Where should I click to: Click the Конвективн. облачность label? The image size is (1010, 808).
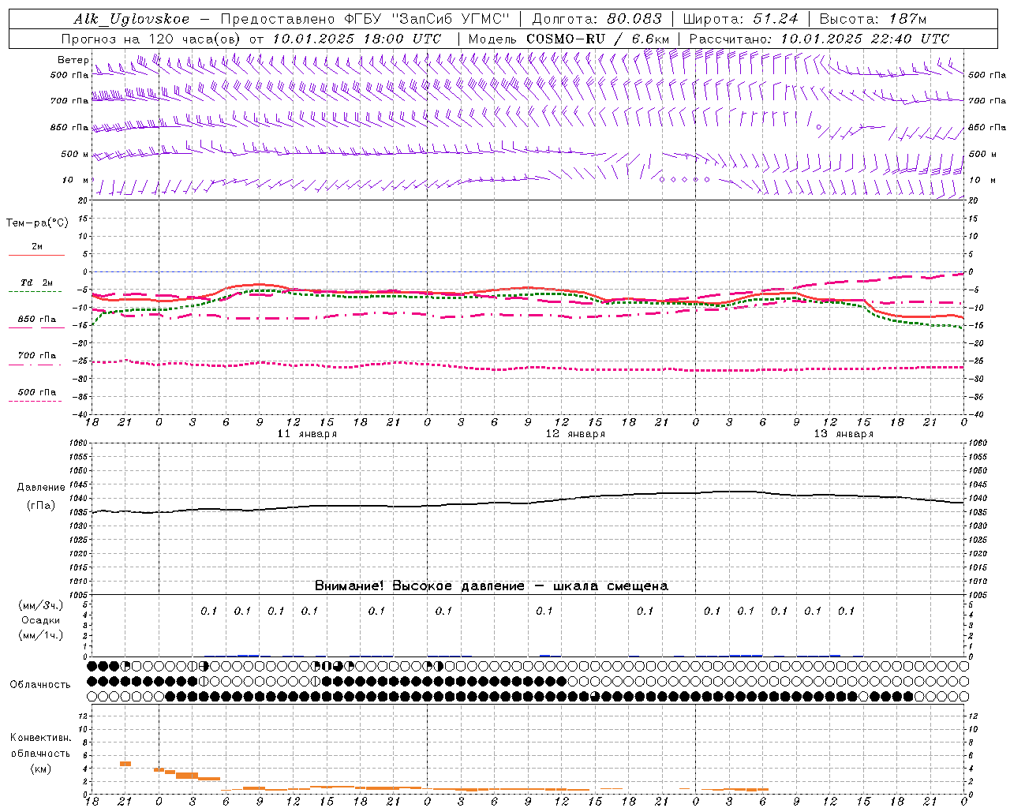tap(40, 746)
